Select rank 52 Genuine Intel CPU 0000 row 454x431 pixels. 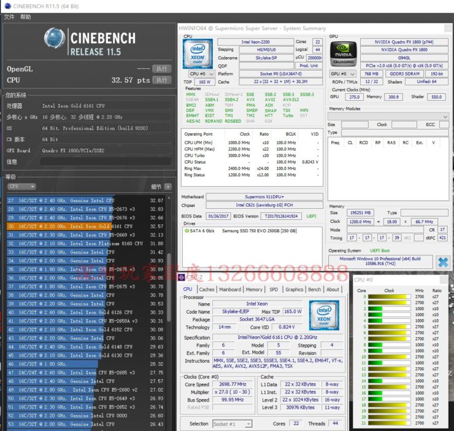87,416
